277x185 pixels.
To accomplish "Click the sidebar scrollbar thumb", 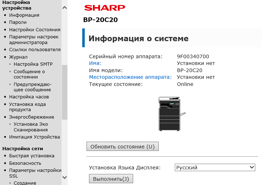I will [x=65, y=92].
